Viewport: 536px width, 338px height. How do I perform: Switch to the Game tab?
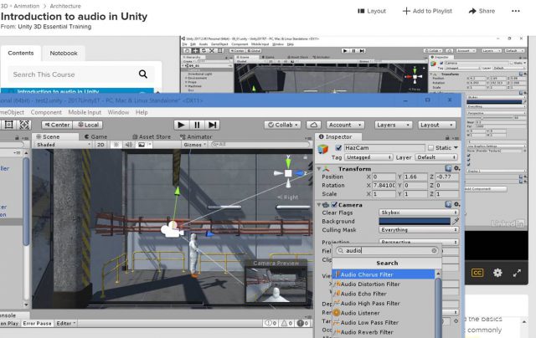click(95, 136)
